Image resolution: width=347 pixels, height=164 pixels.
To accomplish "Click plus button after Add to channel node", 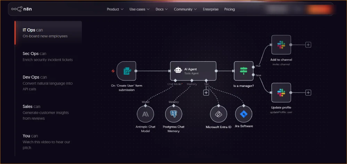I will (308, 45).
